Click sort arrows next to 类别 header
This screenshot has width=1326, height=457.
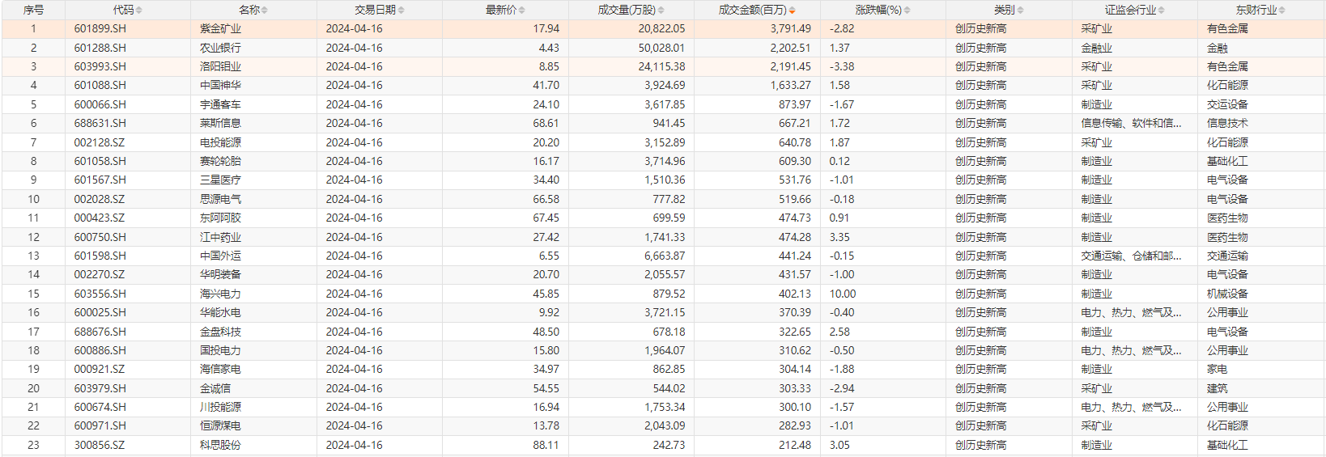tap(1021, 11)
